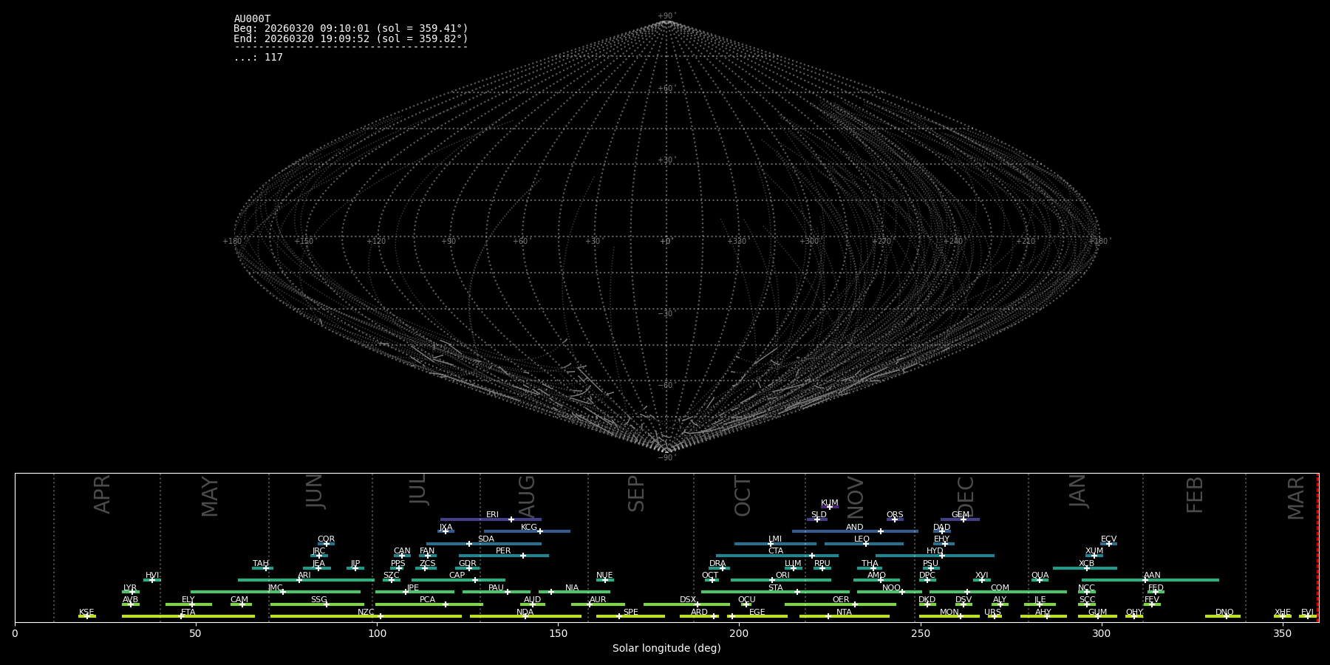Click the NOO shower label
This screenshot has width=1330, height=665.
pyautogui.click(x=891, y=588)
